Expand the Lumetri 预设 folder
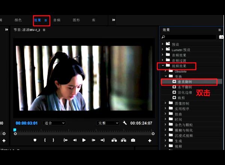The image size is (225, 165). coord(163,49)
